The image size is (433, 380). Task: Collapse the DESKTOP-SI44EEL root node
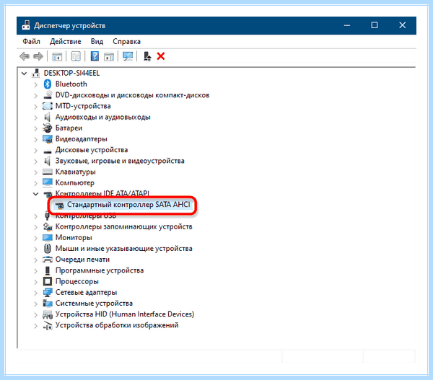[x=25, y=74]
